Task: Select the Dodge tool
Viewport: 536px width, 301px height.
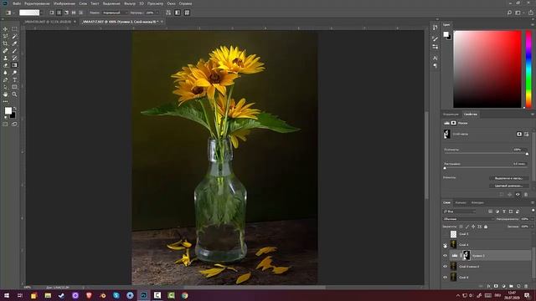Action: point(14,73)
